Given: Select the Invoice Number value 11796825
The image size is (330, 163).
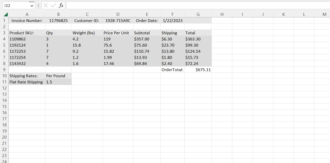Looking at the screenshot, I should click(58, 20).
